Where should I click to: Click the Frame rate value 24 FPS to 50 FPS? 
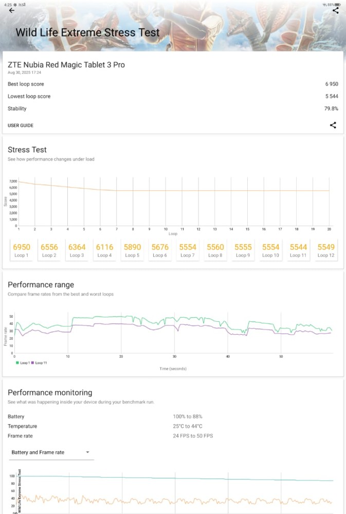click(193, 436)
